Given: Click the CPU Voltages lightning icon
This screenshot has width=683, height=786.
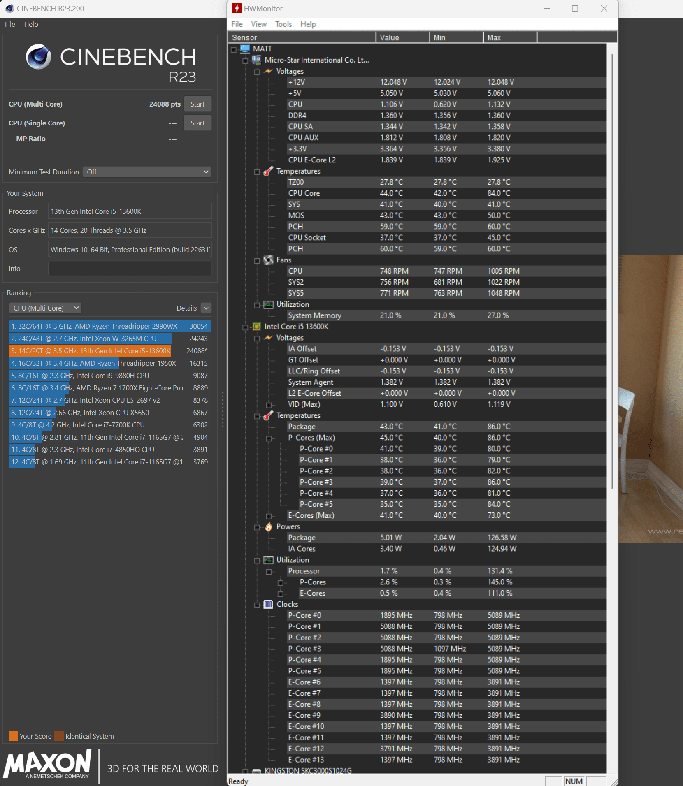Looking at the screenshot, I should pyautogui.click(x=268, y=338).
